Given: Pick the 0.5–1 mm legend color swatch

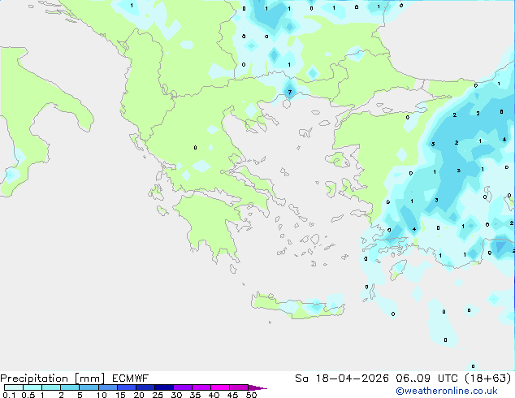Looking at the screenshot, I should coord(32,387).
